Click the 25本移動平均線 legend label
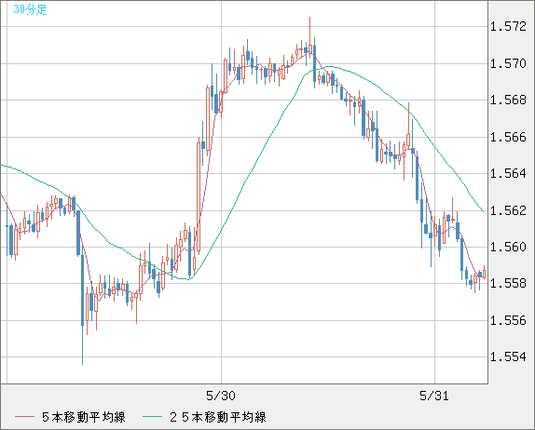Screen dimensions: 535x430 coord(218,417)
